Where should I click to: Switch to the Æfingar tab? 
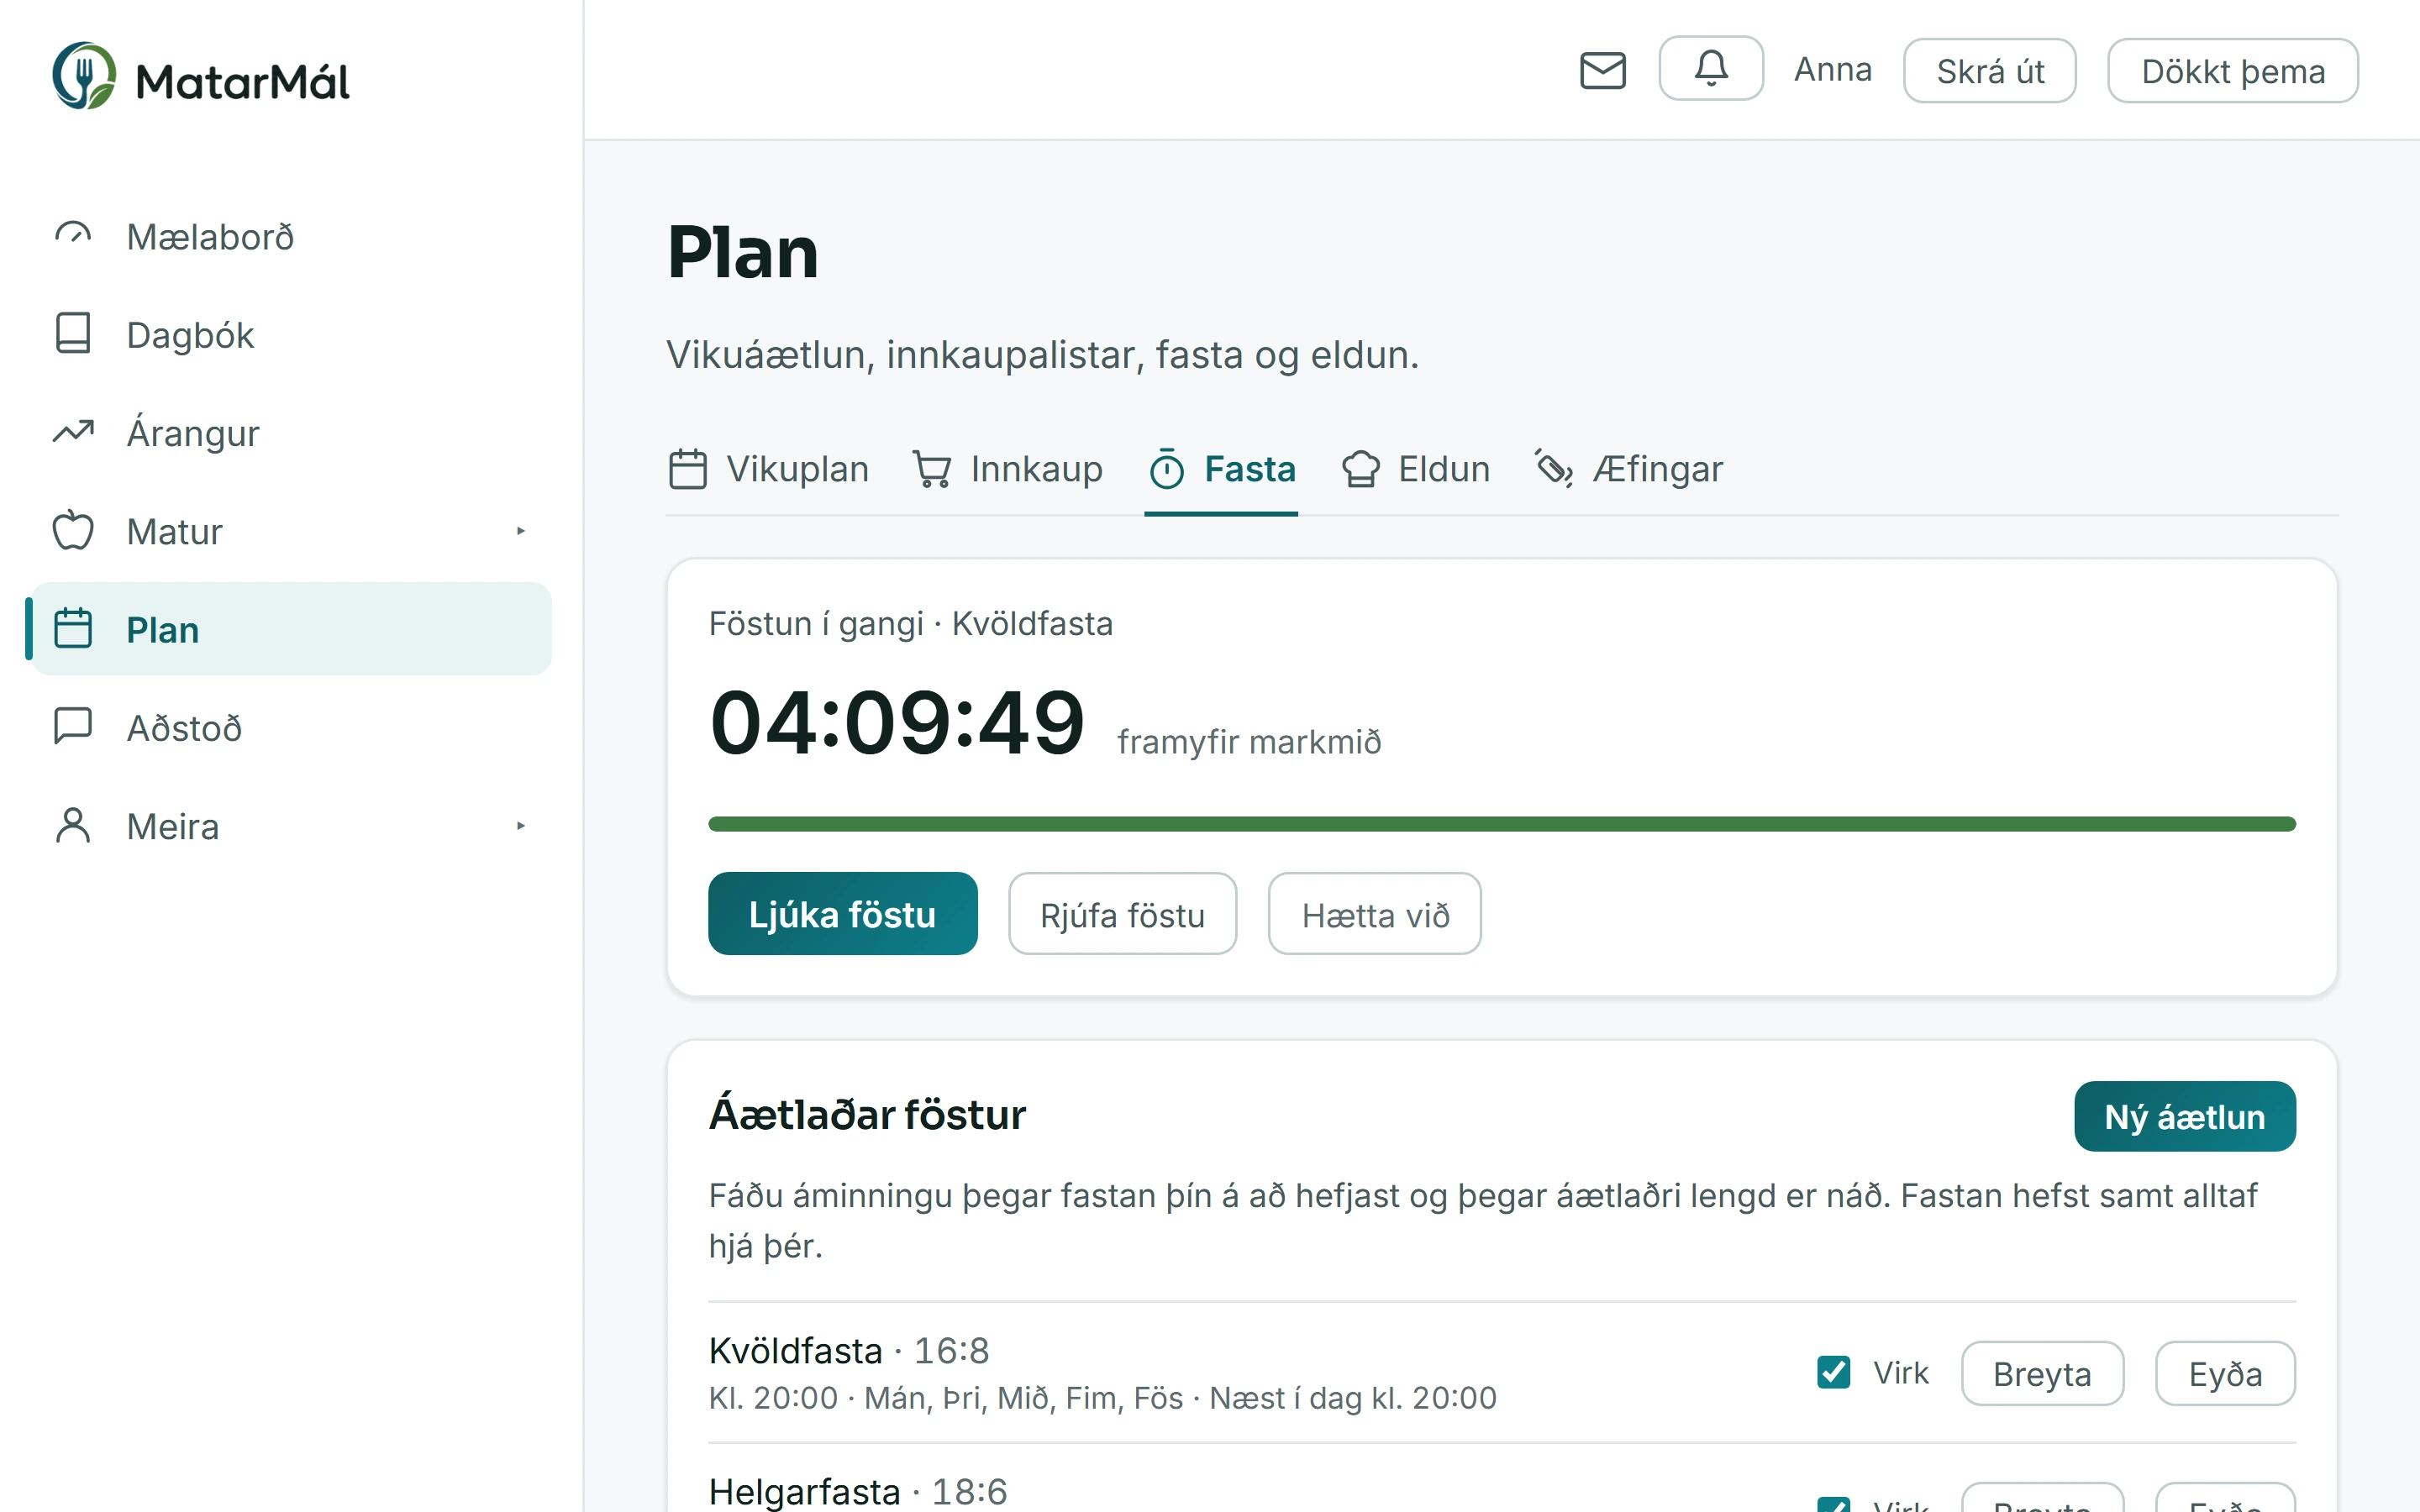click(x=1629, y=470)
